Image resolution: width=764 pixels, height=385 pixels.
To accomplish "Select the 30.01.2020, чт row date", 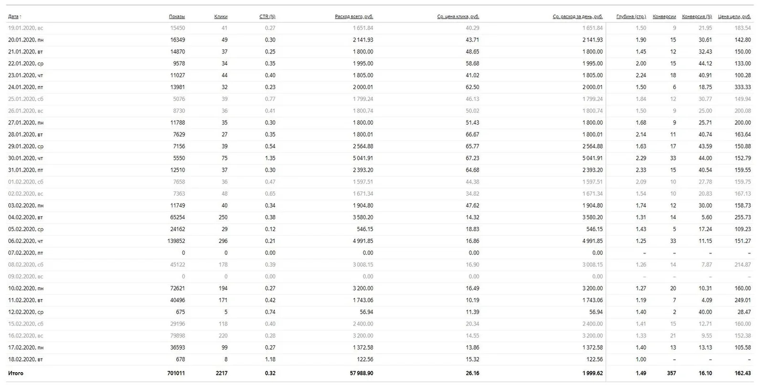I will click(25, 158).
